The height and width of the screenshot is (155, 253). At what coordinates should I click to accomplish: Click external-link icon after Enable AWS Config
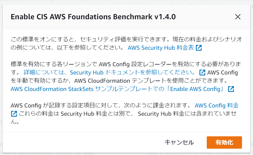pyautogui.click(x=231, y=89)
